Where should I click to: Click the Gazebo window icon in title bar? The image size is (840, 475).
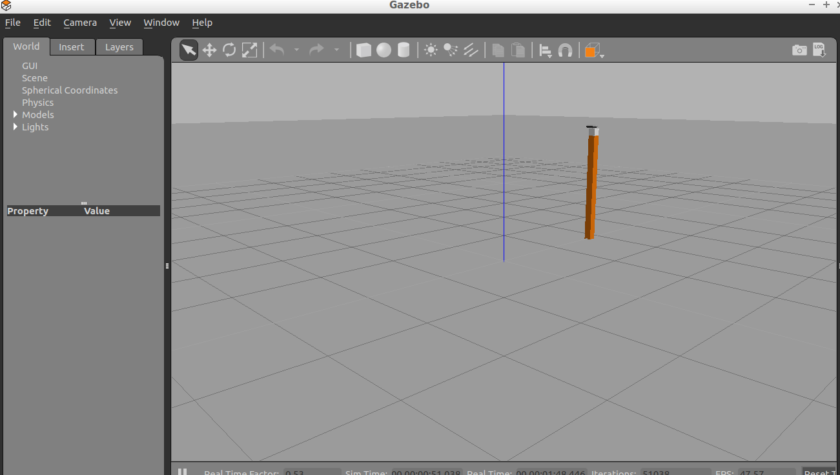[6, 6]
